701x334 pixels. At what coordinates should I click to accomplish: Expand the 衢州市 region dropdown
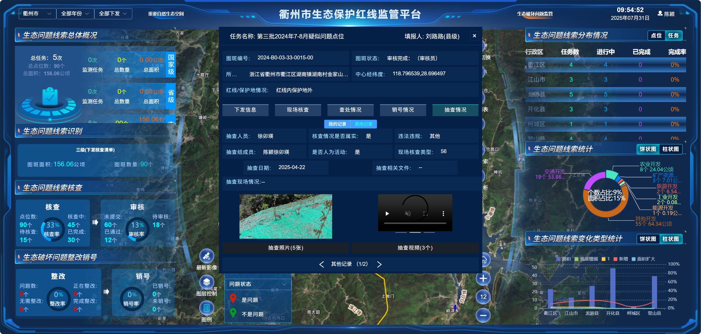tap(37, 13)
